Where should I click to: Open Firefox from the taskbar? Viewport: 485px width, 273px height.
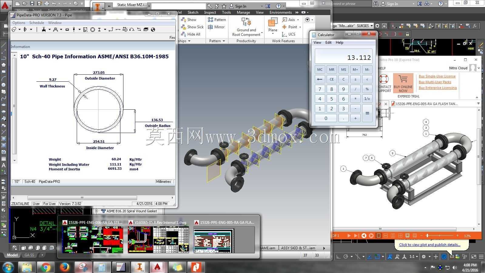64,267
